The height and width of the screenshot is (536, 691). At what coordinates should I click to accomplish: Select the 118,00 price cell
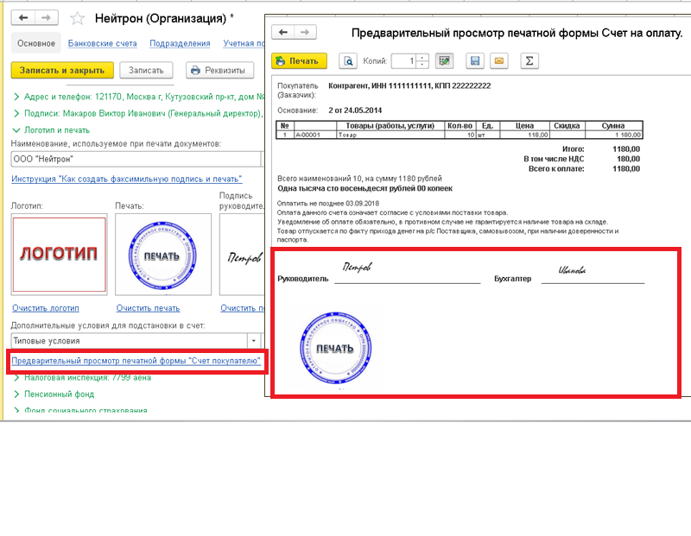524,135
